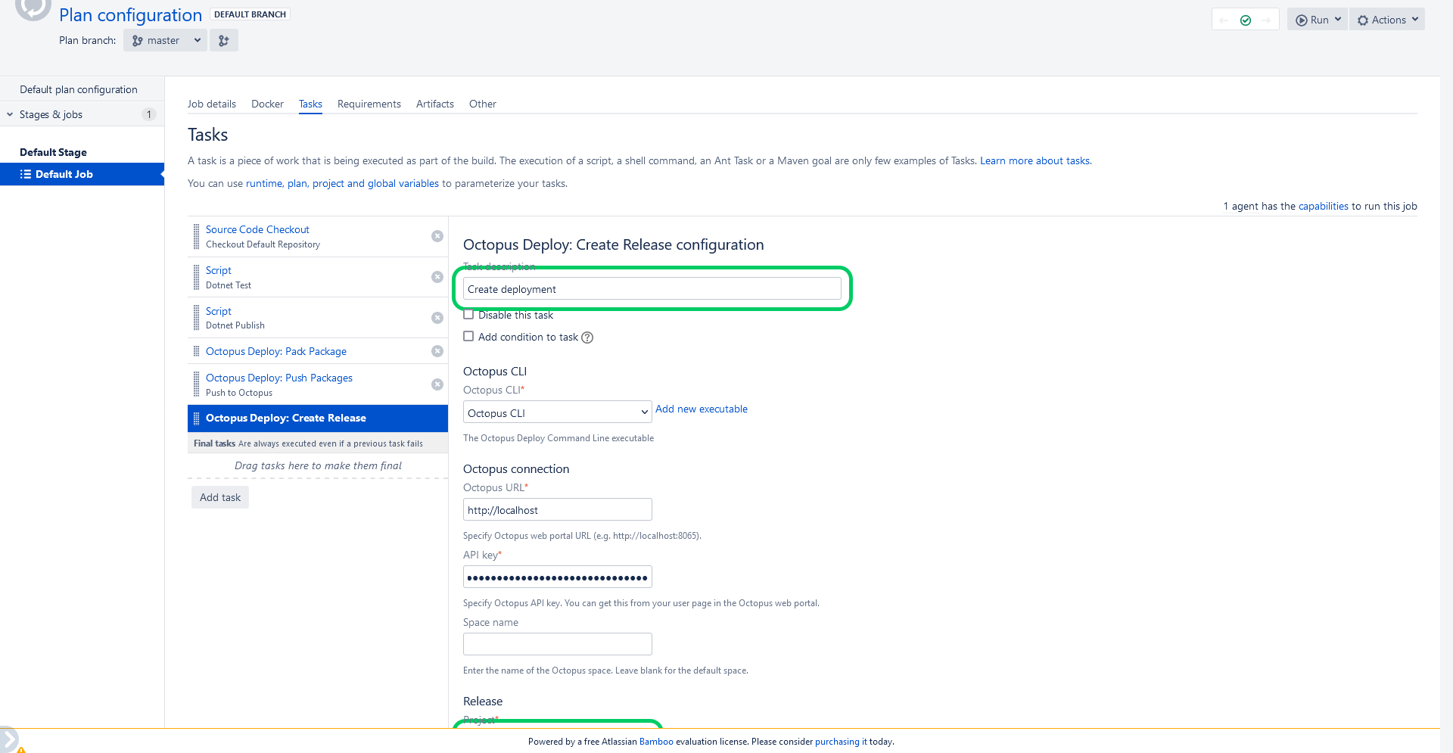
Task: Remove the Octopus Deploy: Pack Package task
Action: tap(437, 351)
